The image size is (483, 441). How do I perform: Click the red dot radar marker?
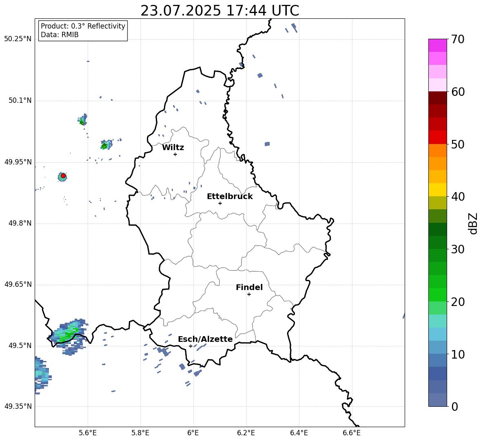(x=63, y=176)
